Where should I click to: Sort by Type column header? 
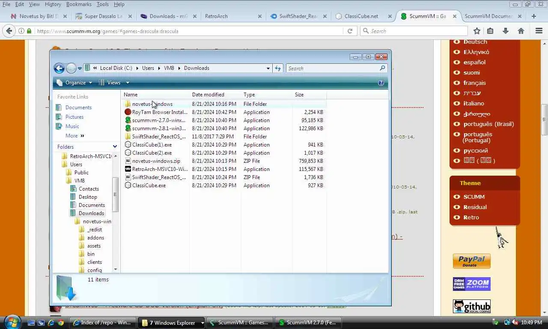(266, 95)
